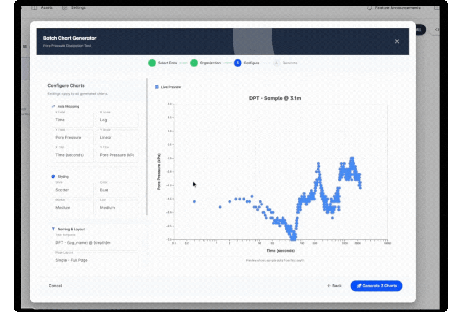Click the rocket icon on Generate button

[359, 286]
